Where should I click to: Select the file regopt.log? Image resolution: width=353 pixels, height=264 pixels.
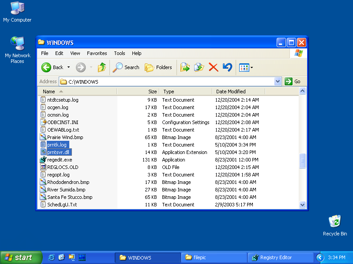(x=58, y=175)
